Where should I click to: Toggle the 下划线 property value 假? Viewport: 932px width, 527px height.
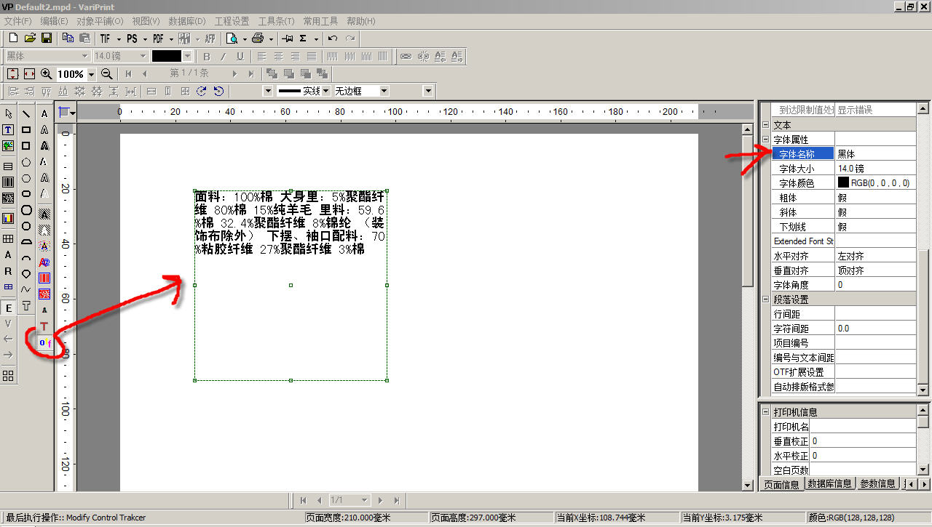(875, 227)
